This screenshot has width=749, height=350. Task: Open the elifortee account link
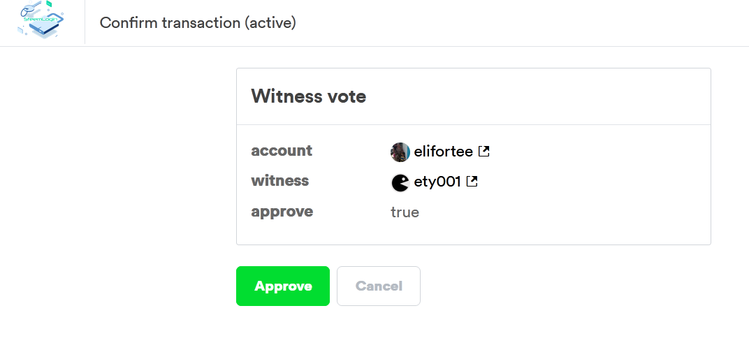click(443, 152)
